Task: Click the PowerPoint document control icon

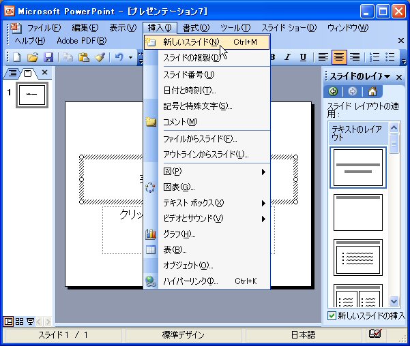Action: 16,28
